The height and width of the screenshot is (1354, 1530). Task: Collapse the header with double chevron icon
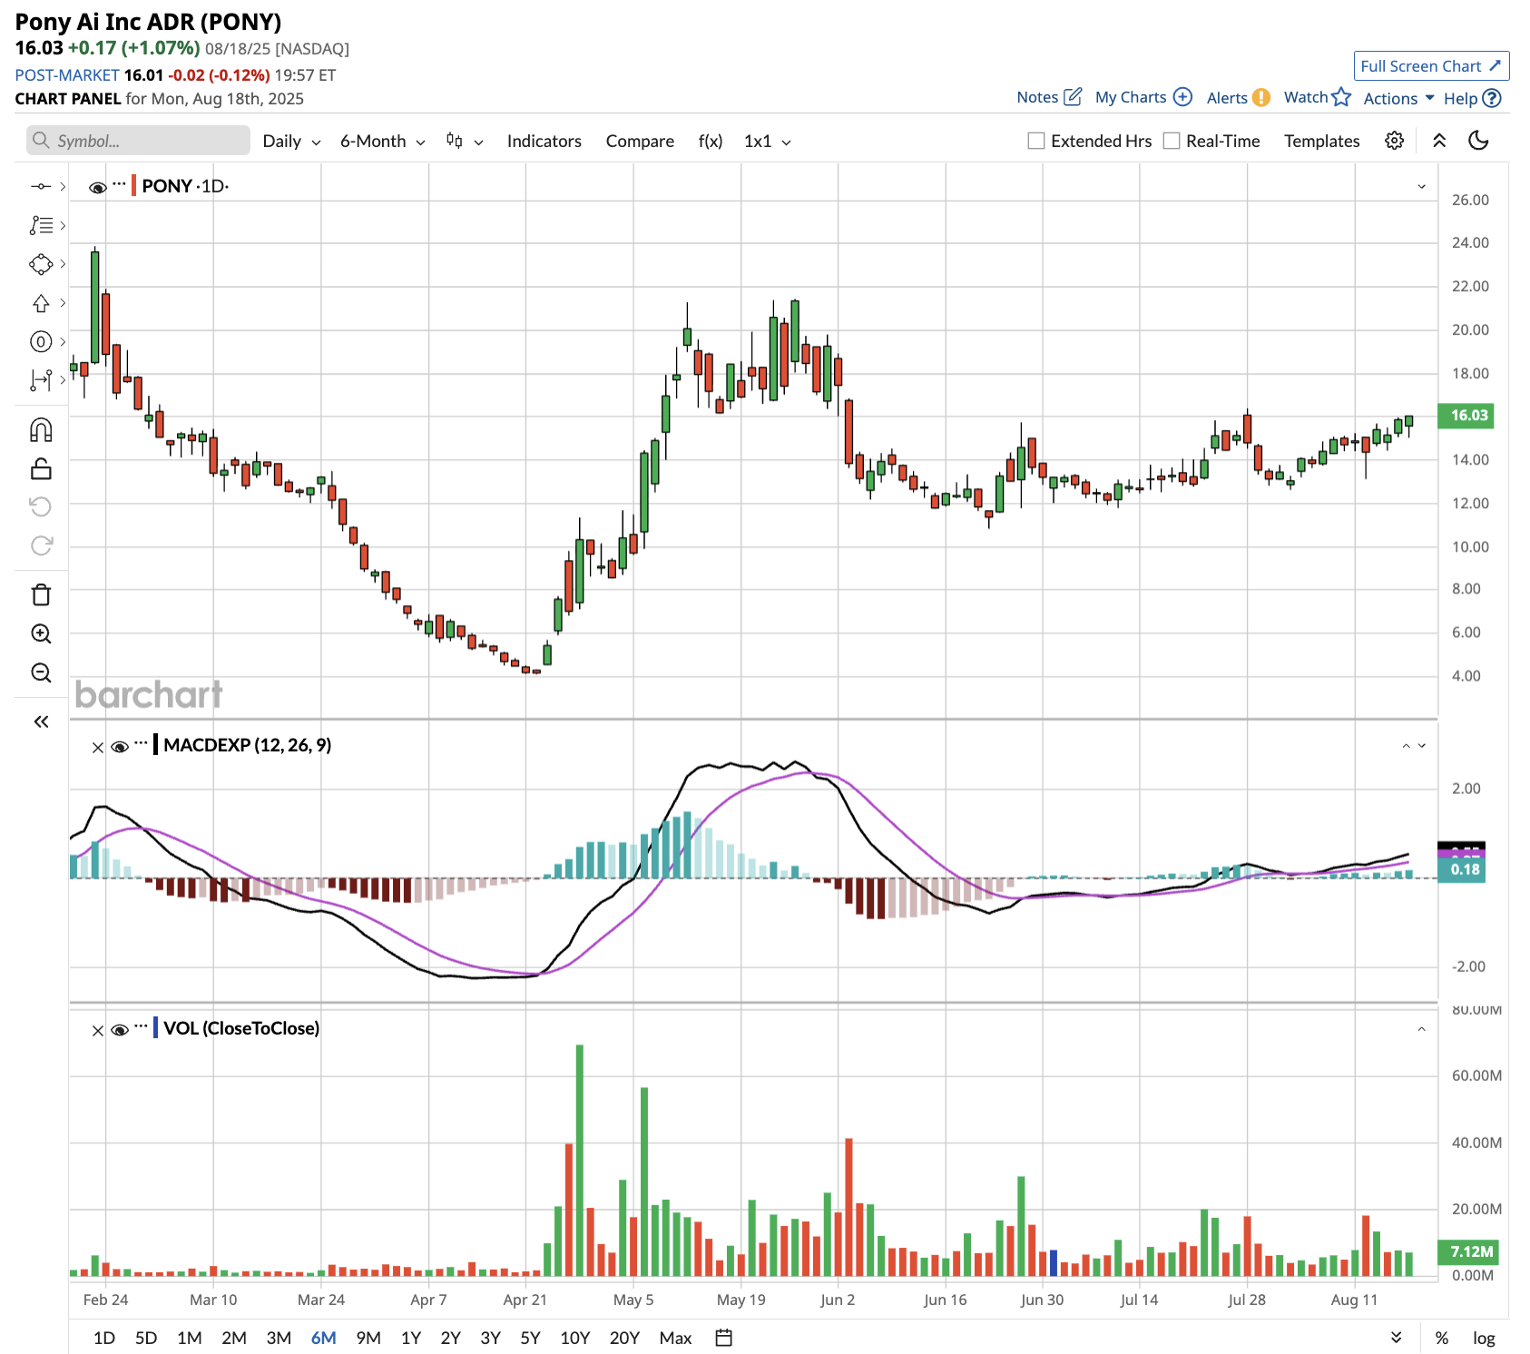(1439, 141)
